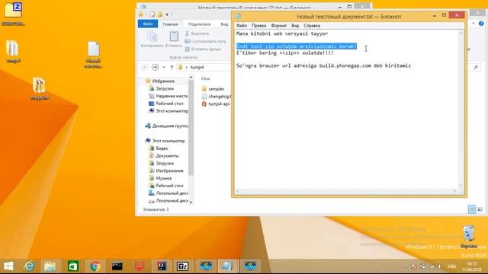Image resolution: width=488 pixels, height=274 pixels.
Task: Select the magazine folder on desktop
Action: point(40,88)
